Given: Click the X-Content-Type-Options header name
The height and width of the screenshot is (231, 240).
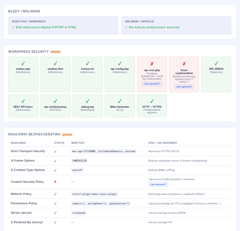Looking at the screenshot, I should coord(28,170).
